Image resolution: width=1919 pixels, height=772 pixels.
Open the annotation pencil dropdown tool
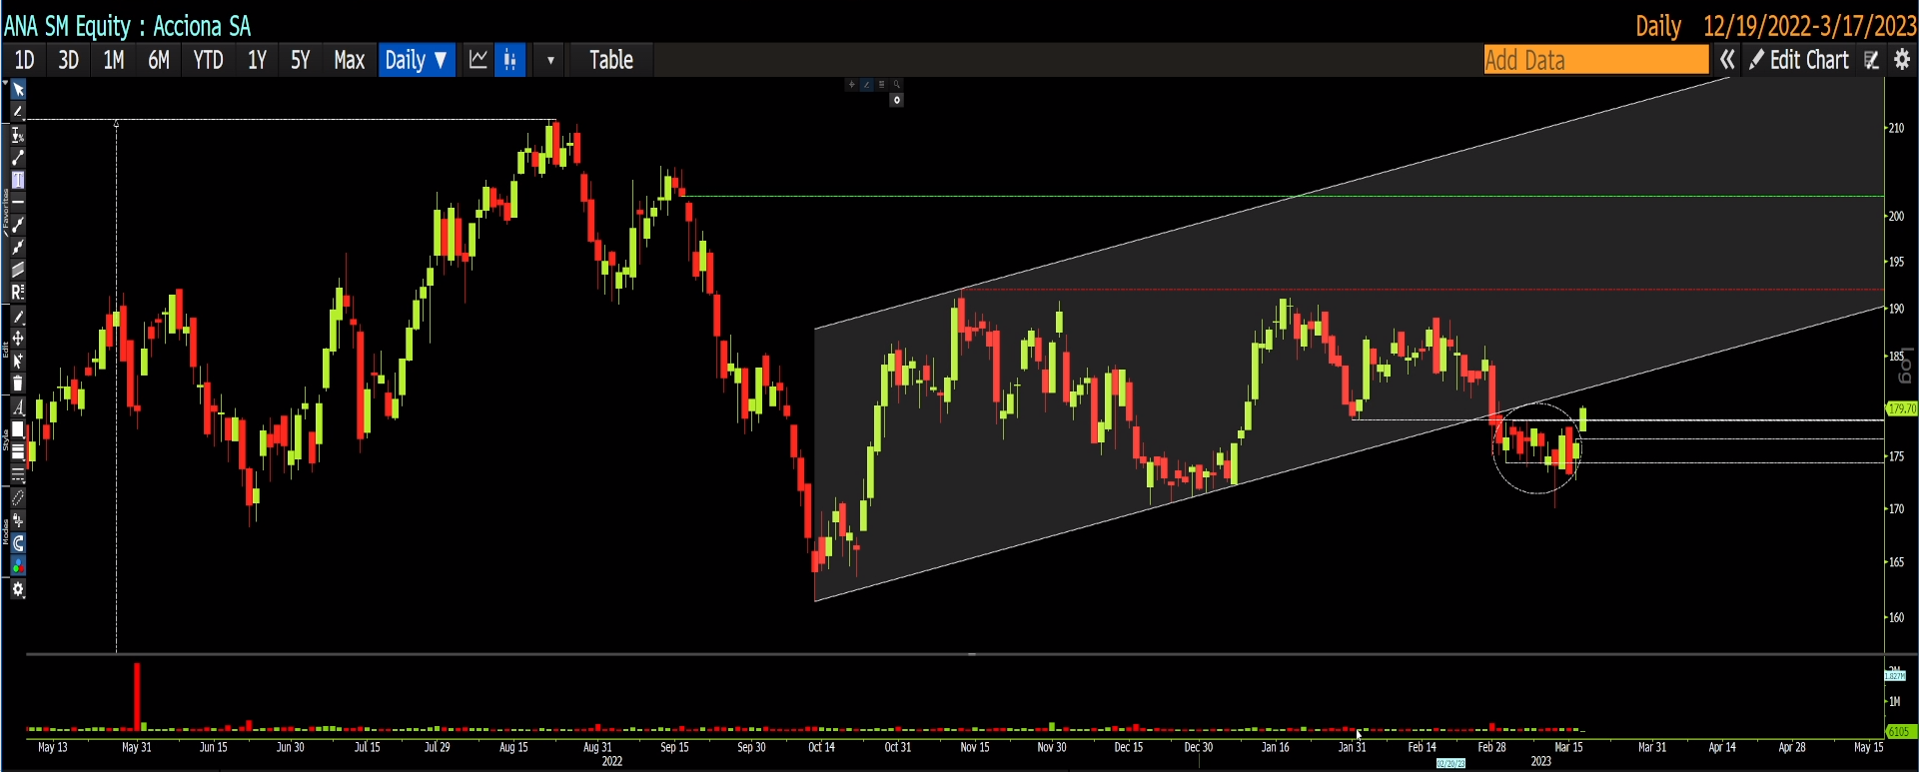click(x=18, y=112)
